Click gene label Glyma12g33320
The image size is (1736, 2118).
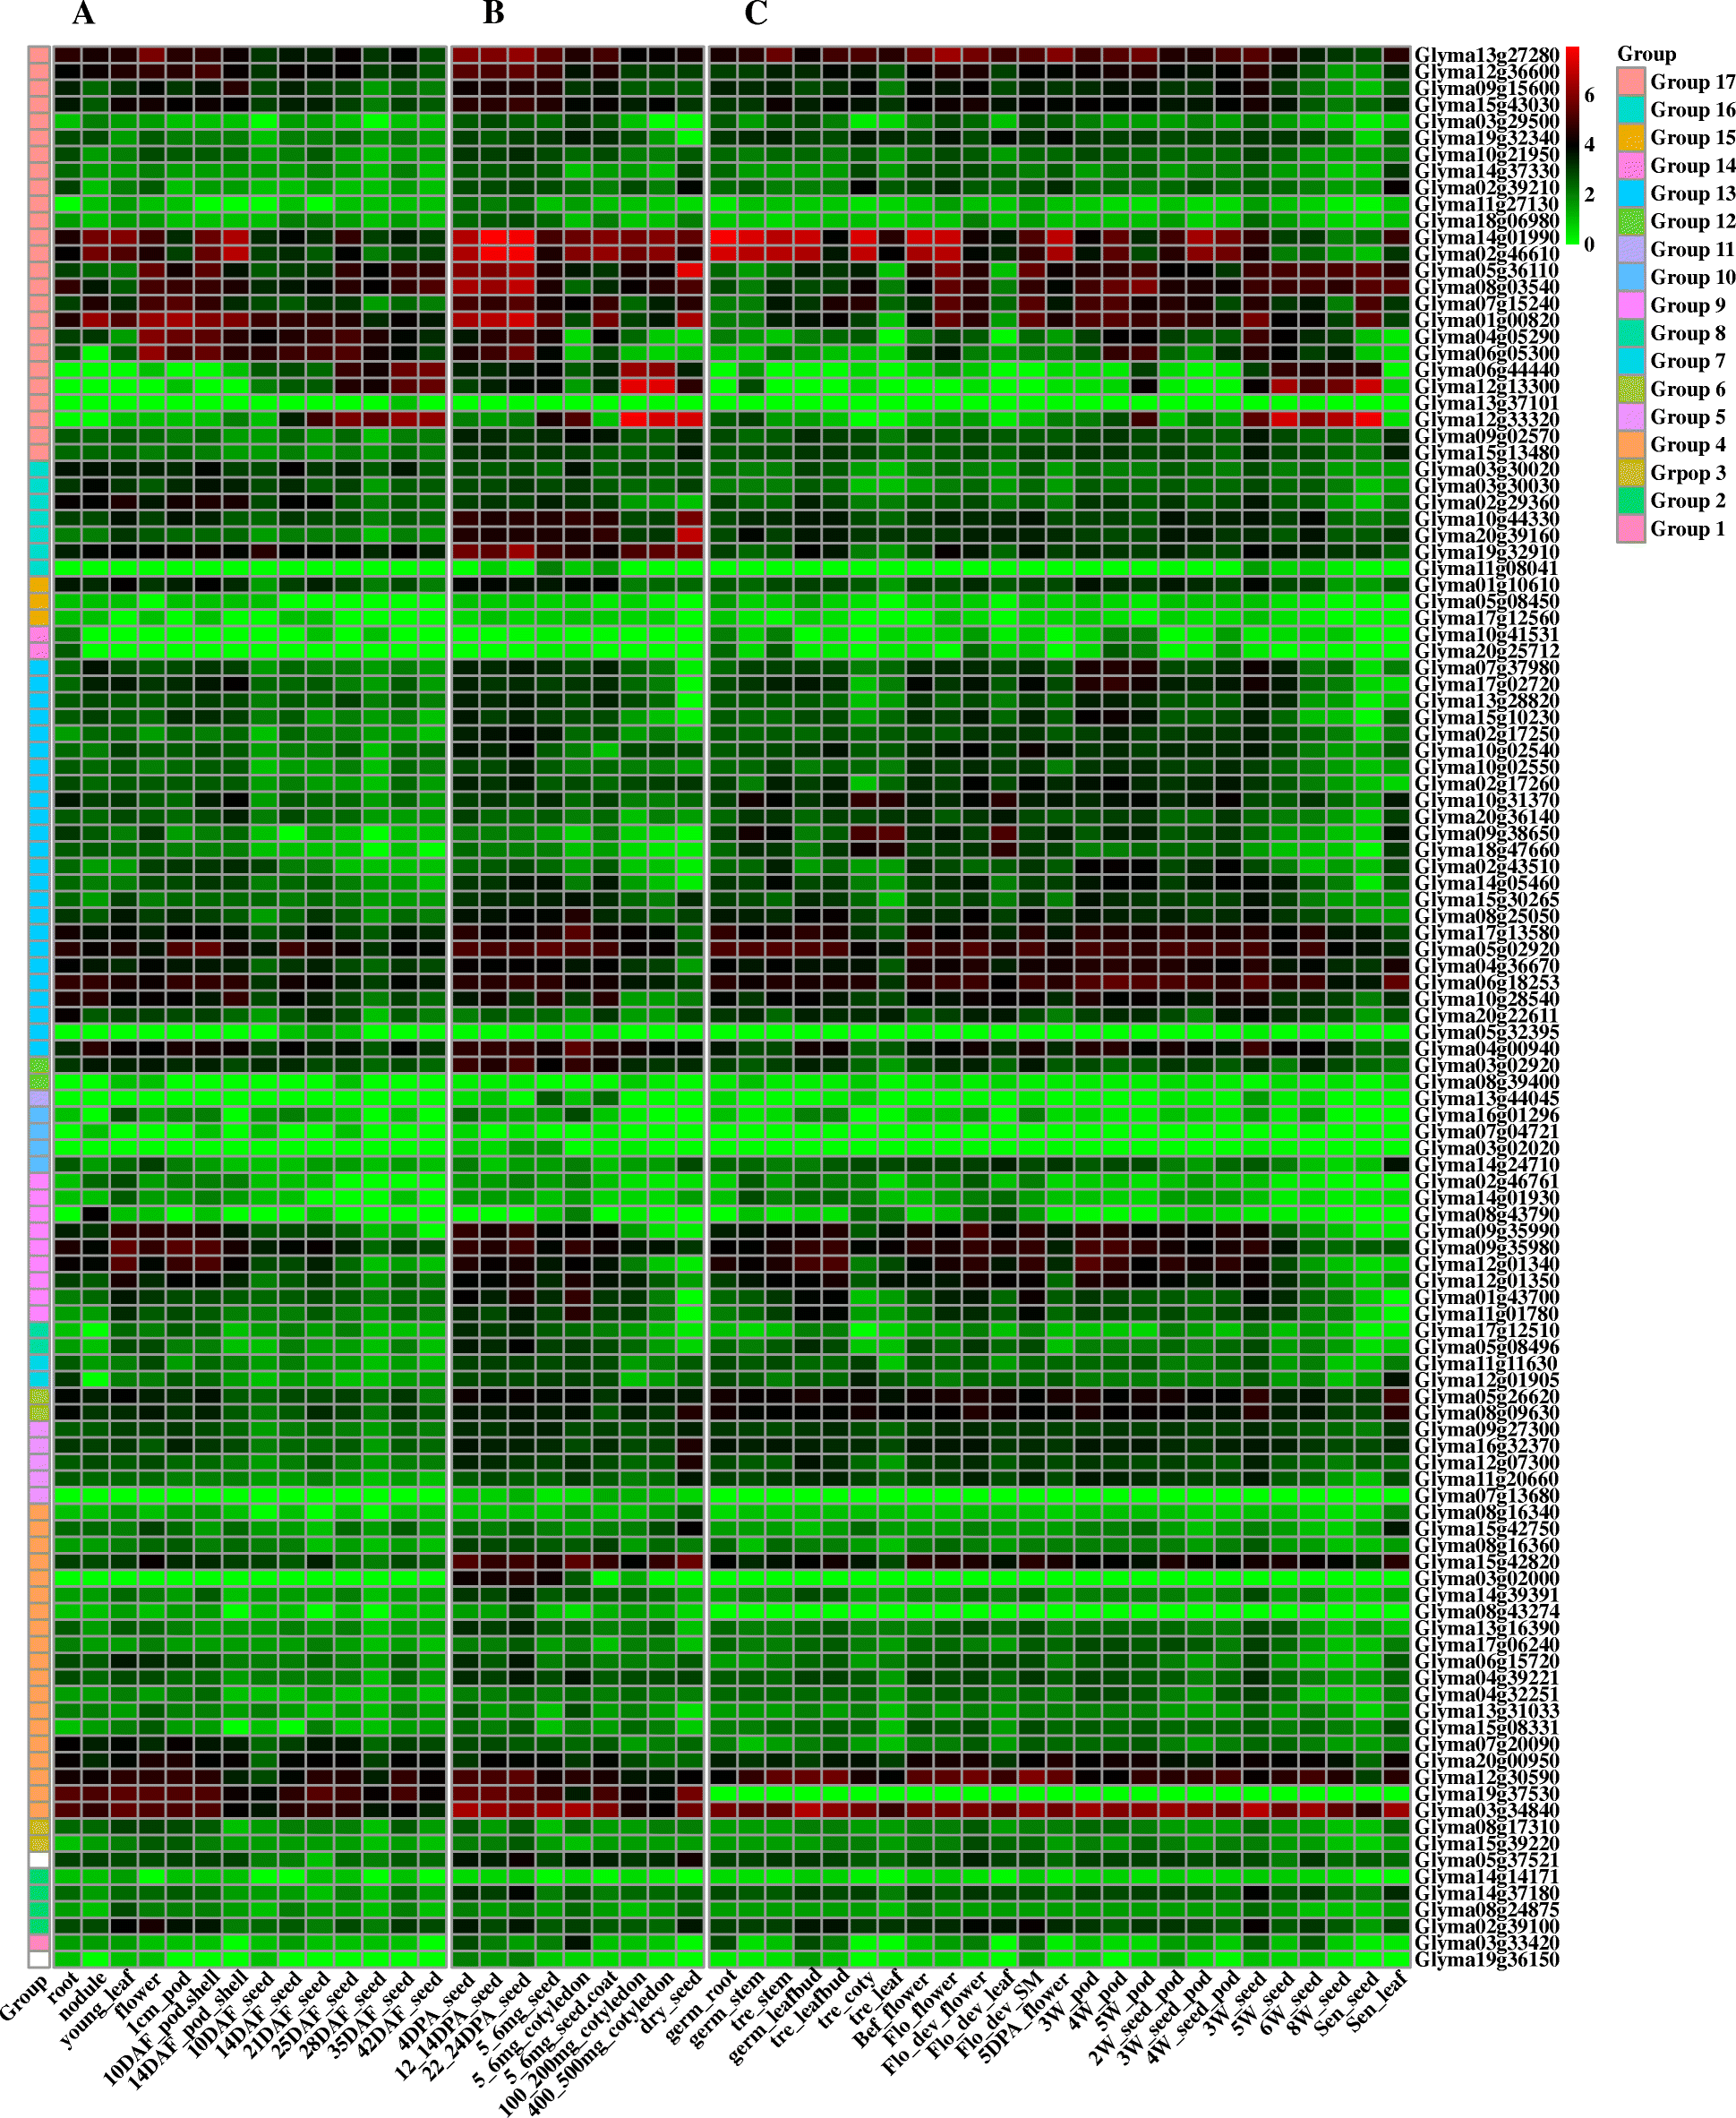click(x=1487, y=420)
